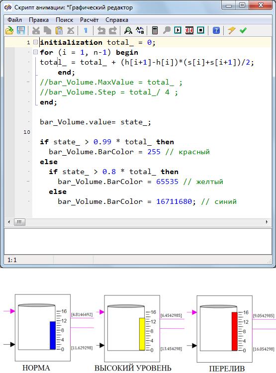Open a script file with the folder icon

(9, 31)
